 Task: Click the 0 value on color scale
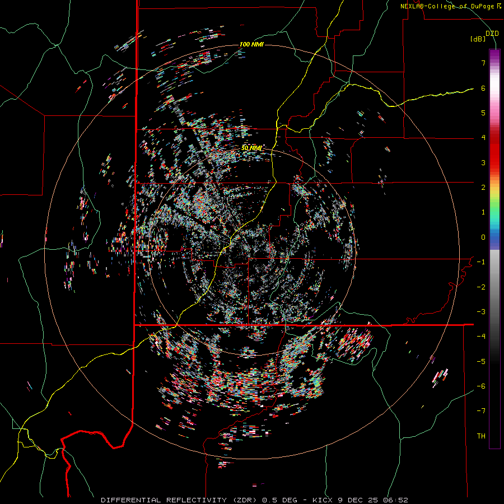click(x=483, y=237)
